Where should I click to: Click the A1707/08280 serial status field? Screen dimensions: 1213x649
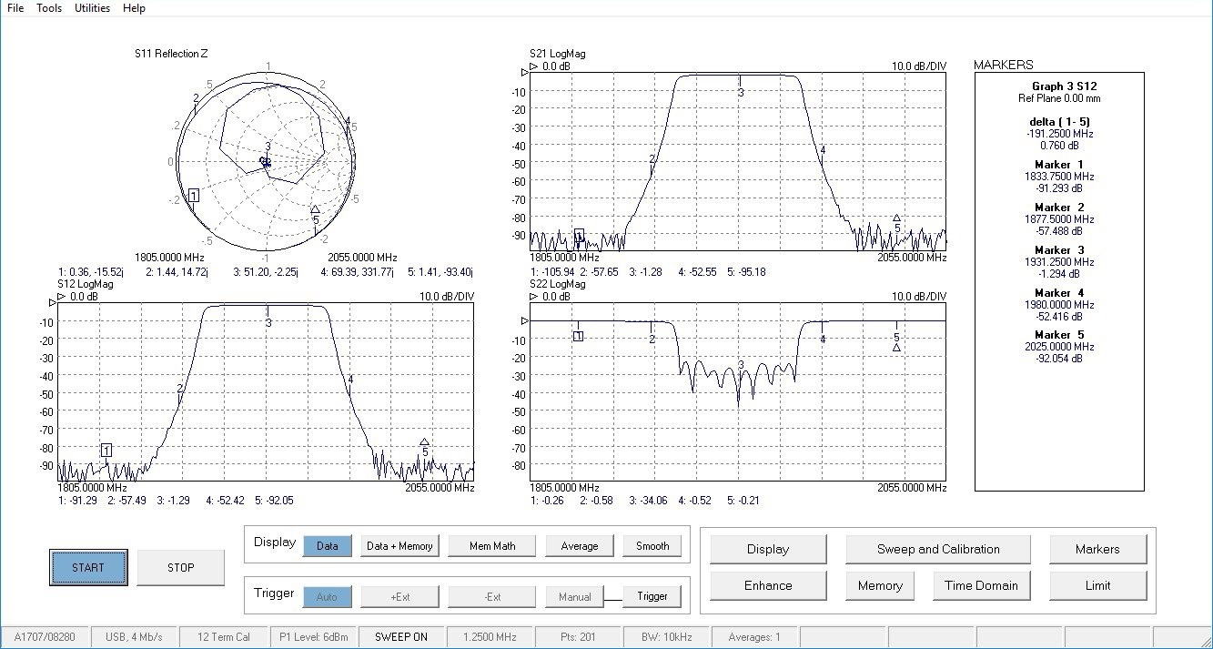point(45,637)
